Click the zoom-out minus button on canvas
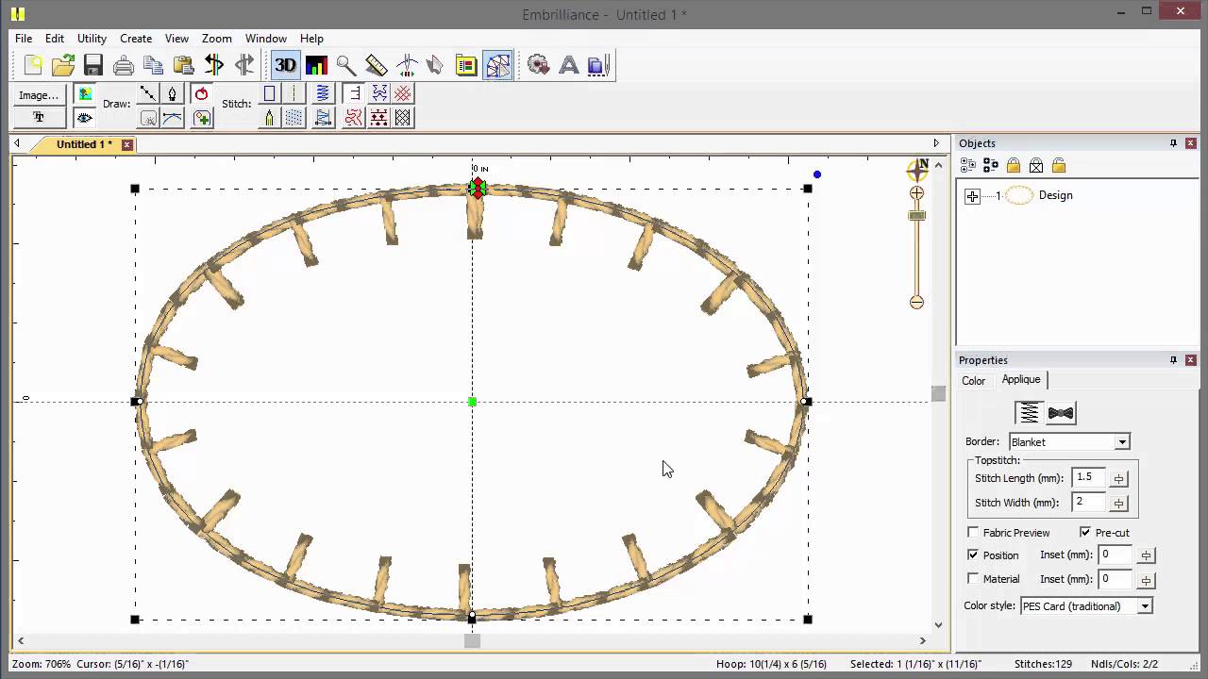Image resolution: width=1208 pixels, height=679 pixels. click(916, 302)
